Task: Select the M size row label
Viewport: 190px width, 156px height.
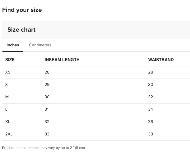Action: coord(7,97)
